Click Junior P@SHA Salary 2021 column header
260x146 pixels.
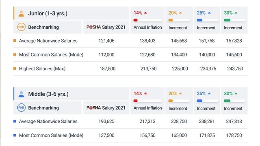[x=106, y=27]
